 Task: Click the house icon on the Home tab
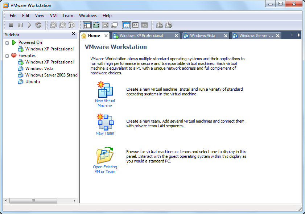click(x=84, y=36)
